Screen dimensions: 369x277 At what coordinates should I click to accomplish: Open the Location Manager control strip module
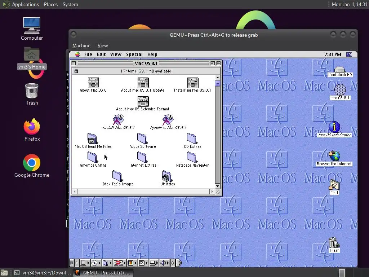click(120, 263)
